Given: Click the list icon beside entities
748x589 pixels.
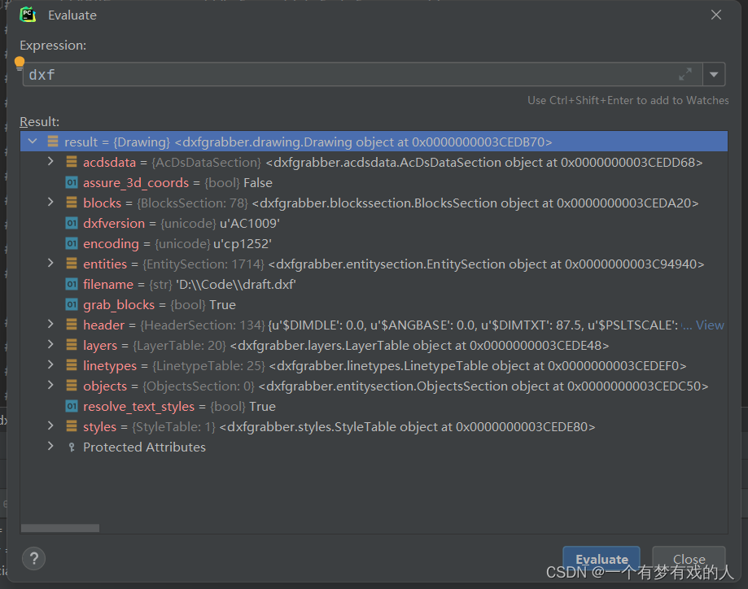Looking at the screenshot, I should click(x=72, y=264).
